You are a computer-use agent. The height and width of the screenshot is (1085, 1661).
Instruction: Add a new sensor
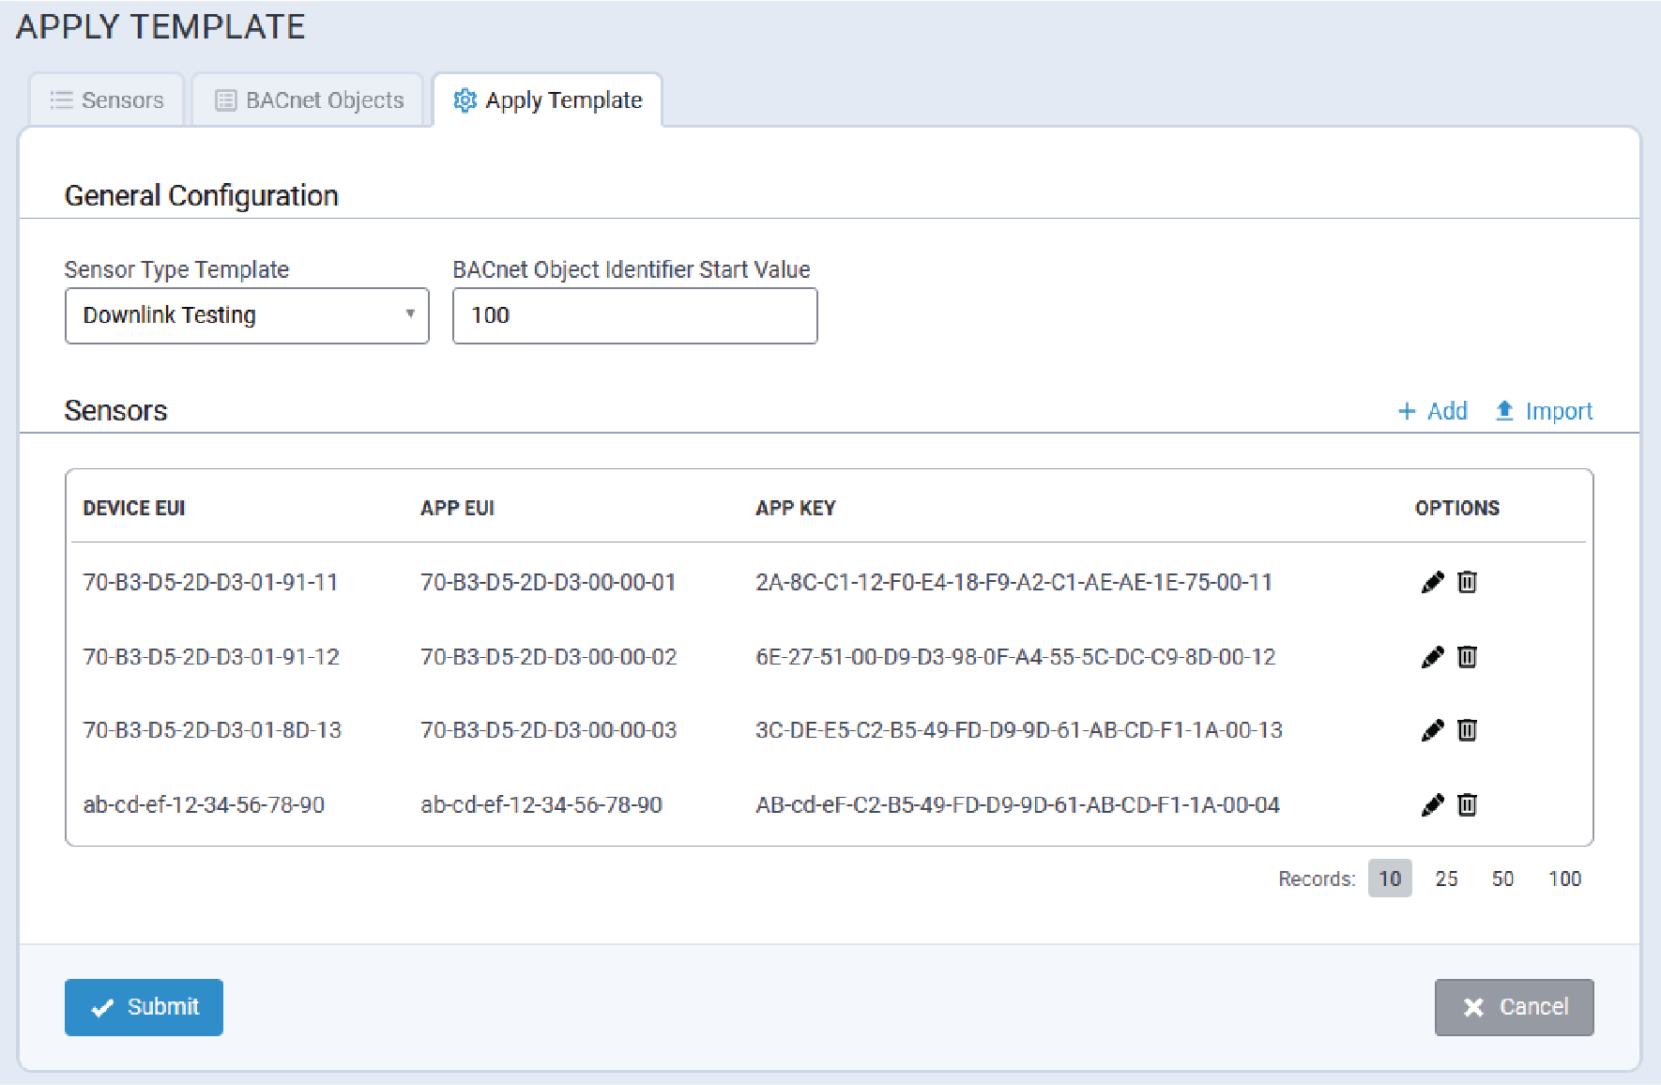pos(1433,411)
